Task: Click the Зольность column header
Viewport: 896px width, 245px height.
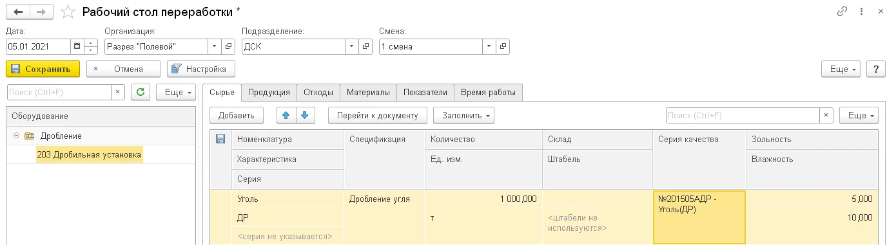Action: click(812, 140)
